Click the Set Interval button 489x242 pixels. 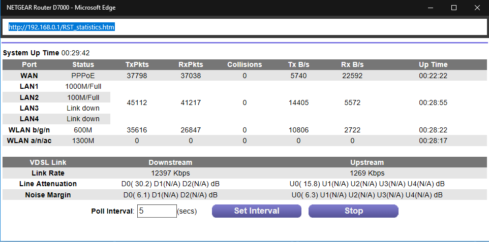257,211
